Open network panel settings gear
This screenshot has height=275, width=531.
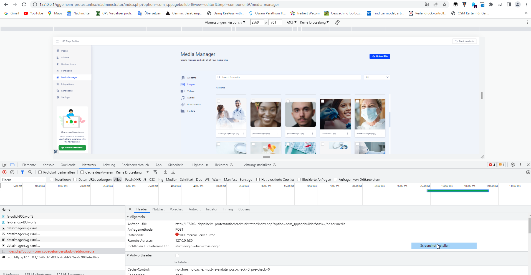[x=528, y=172]
